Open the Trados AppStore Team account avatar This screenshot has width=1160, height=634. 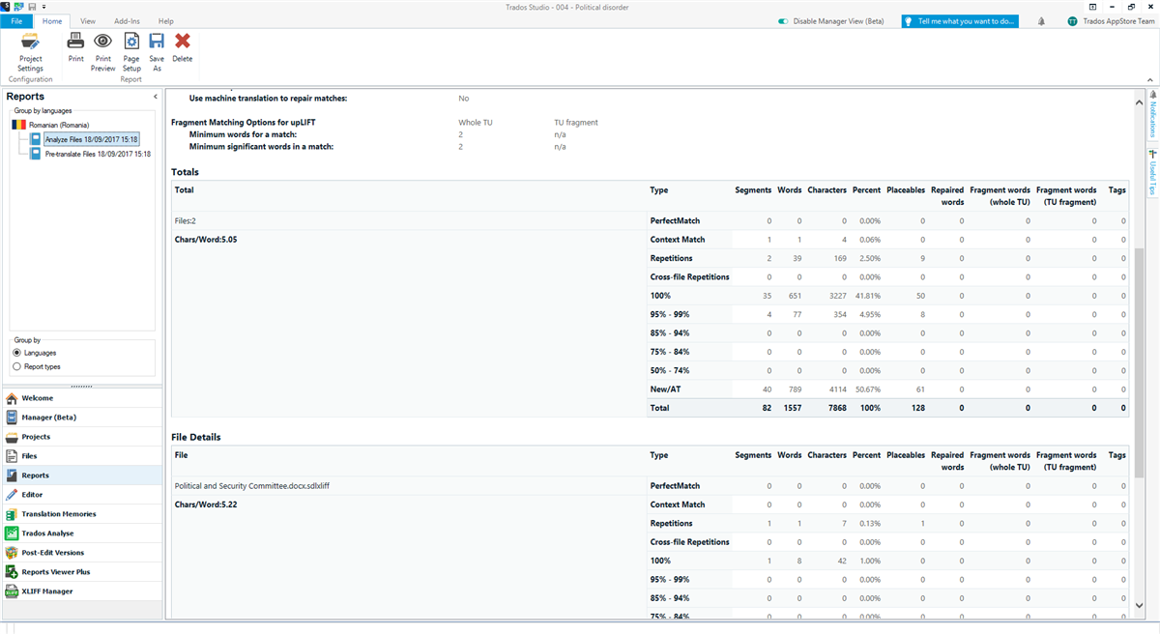1073,21
